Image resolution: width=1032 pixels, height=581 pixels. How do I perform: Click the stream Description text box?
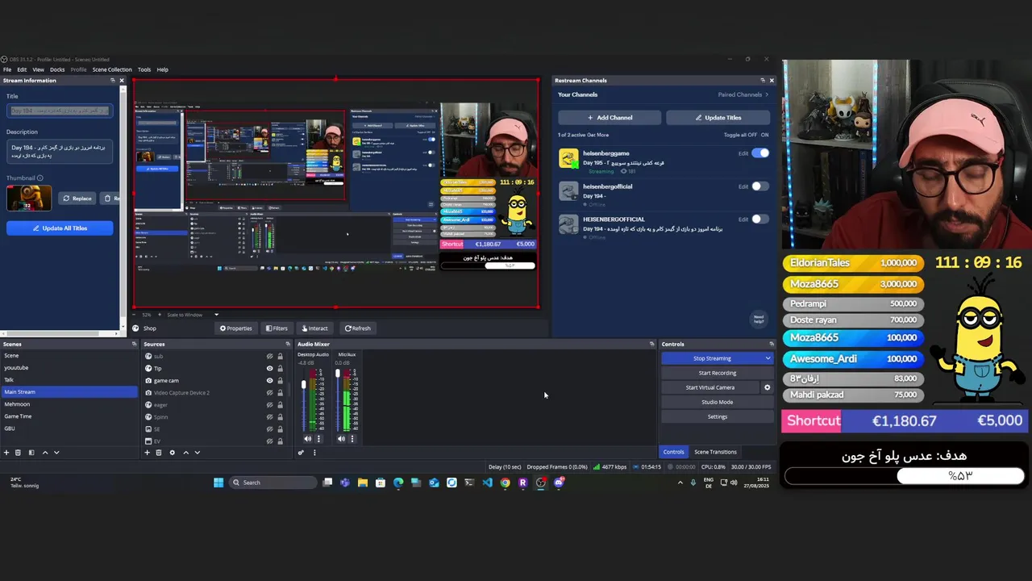(60, 151)
